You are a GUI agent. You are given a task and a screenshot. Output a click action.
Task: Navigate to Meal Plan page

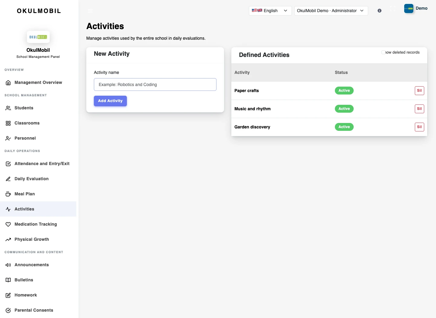pos(38,194)
